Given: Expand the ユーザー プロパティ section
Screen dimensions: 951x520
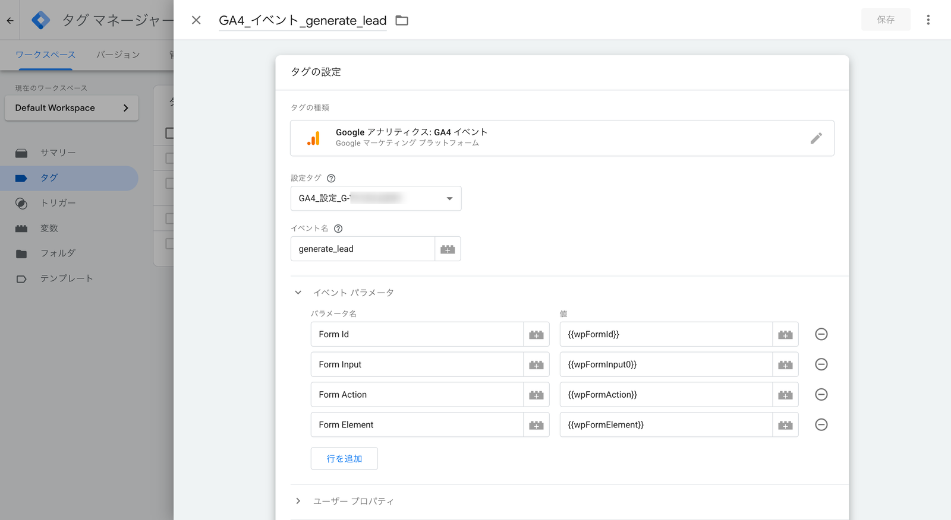Looking at the screenshot, I should tap(298, 502).
